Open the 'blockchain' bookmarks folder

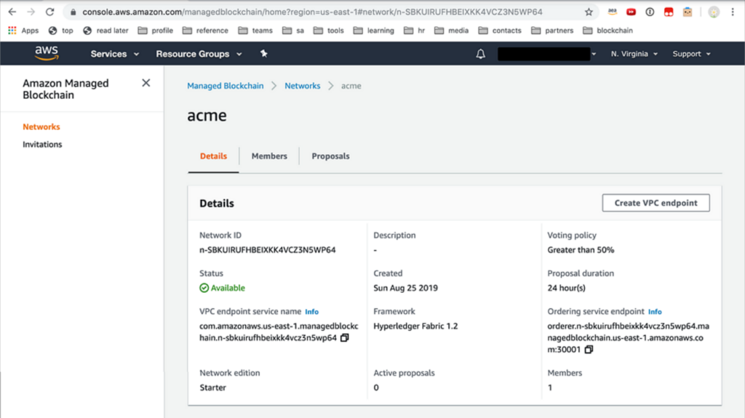607,31
